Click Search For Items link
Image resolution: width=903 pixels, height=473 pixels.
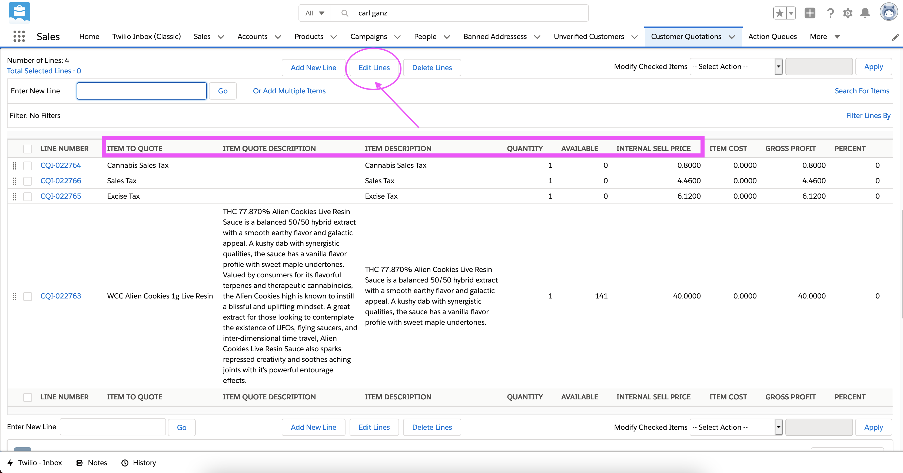coord(862,91)
